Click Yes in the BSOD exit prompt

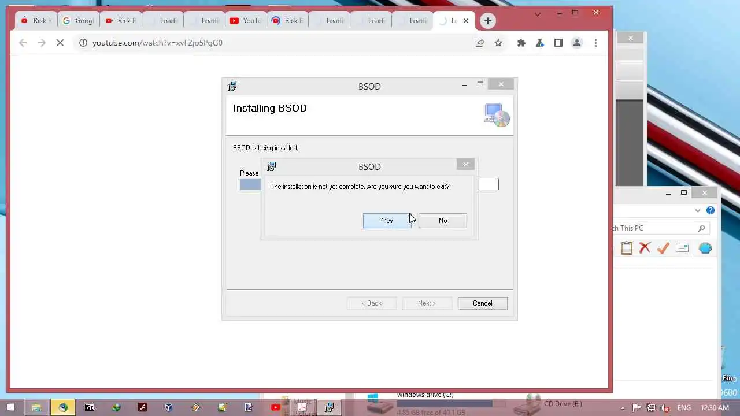387,221
